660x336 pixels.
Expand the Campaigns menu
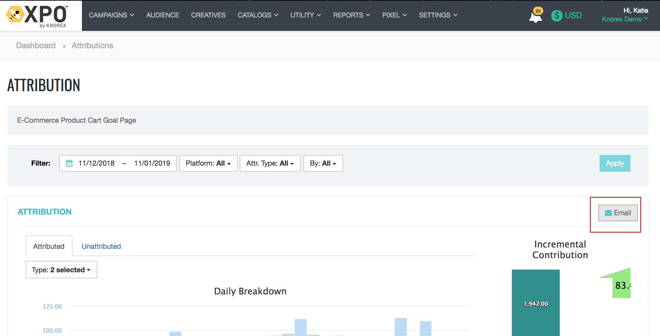click(111, 15)
